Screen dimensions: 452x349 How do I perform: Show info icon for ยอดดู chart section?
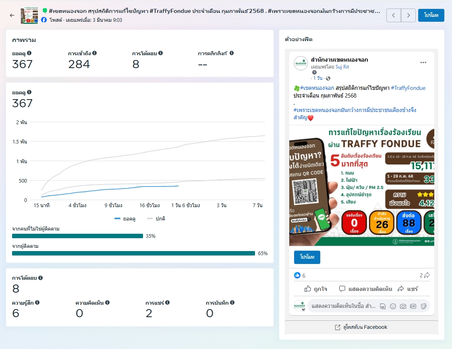click(x=29, y=92)
